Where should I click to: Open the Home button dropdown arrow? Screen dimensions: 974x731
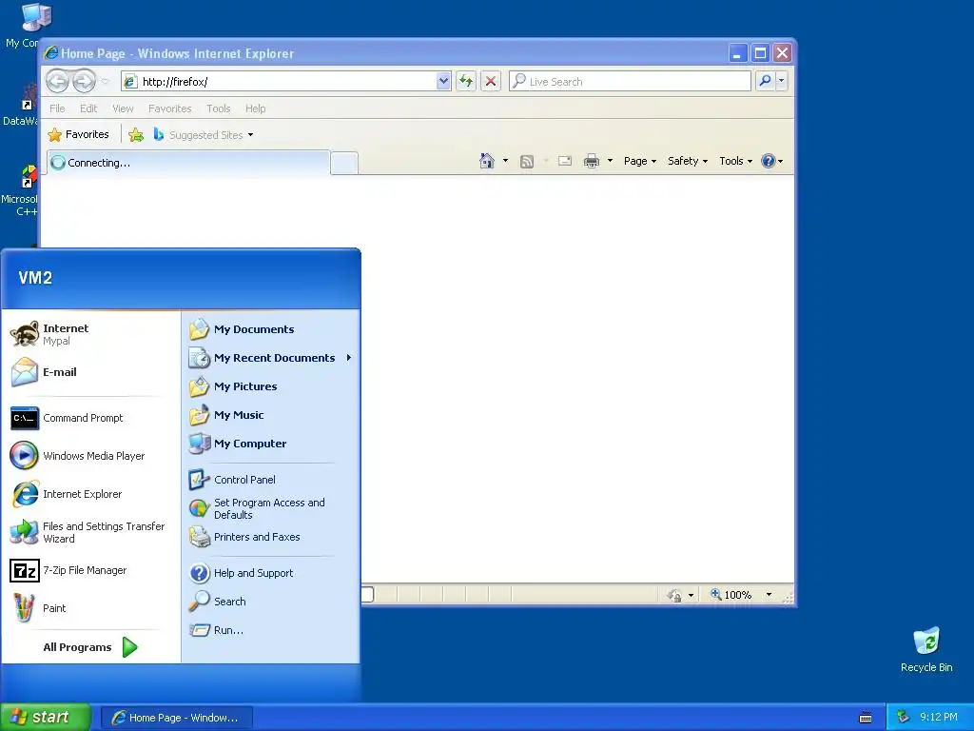(505, 161)
